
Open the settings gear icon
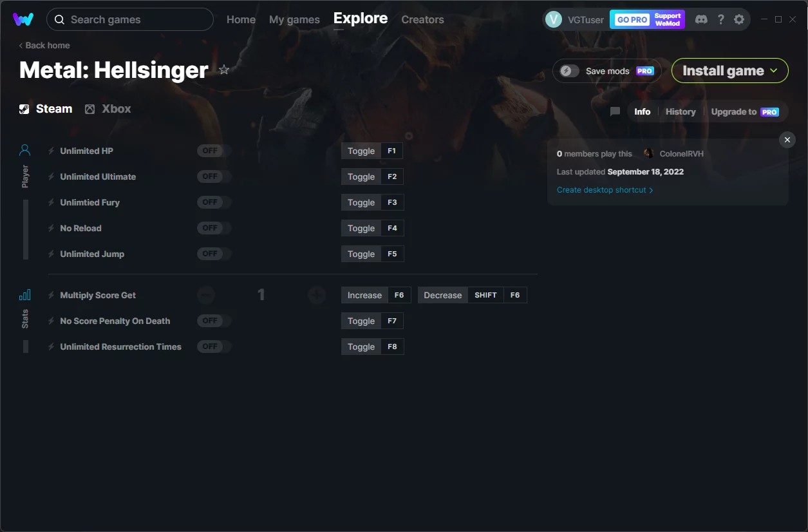pos(739,19)
